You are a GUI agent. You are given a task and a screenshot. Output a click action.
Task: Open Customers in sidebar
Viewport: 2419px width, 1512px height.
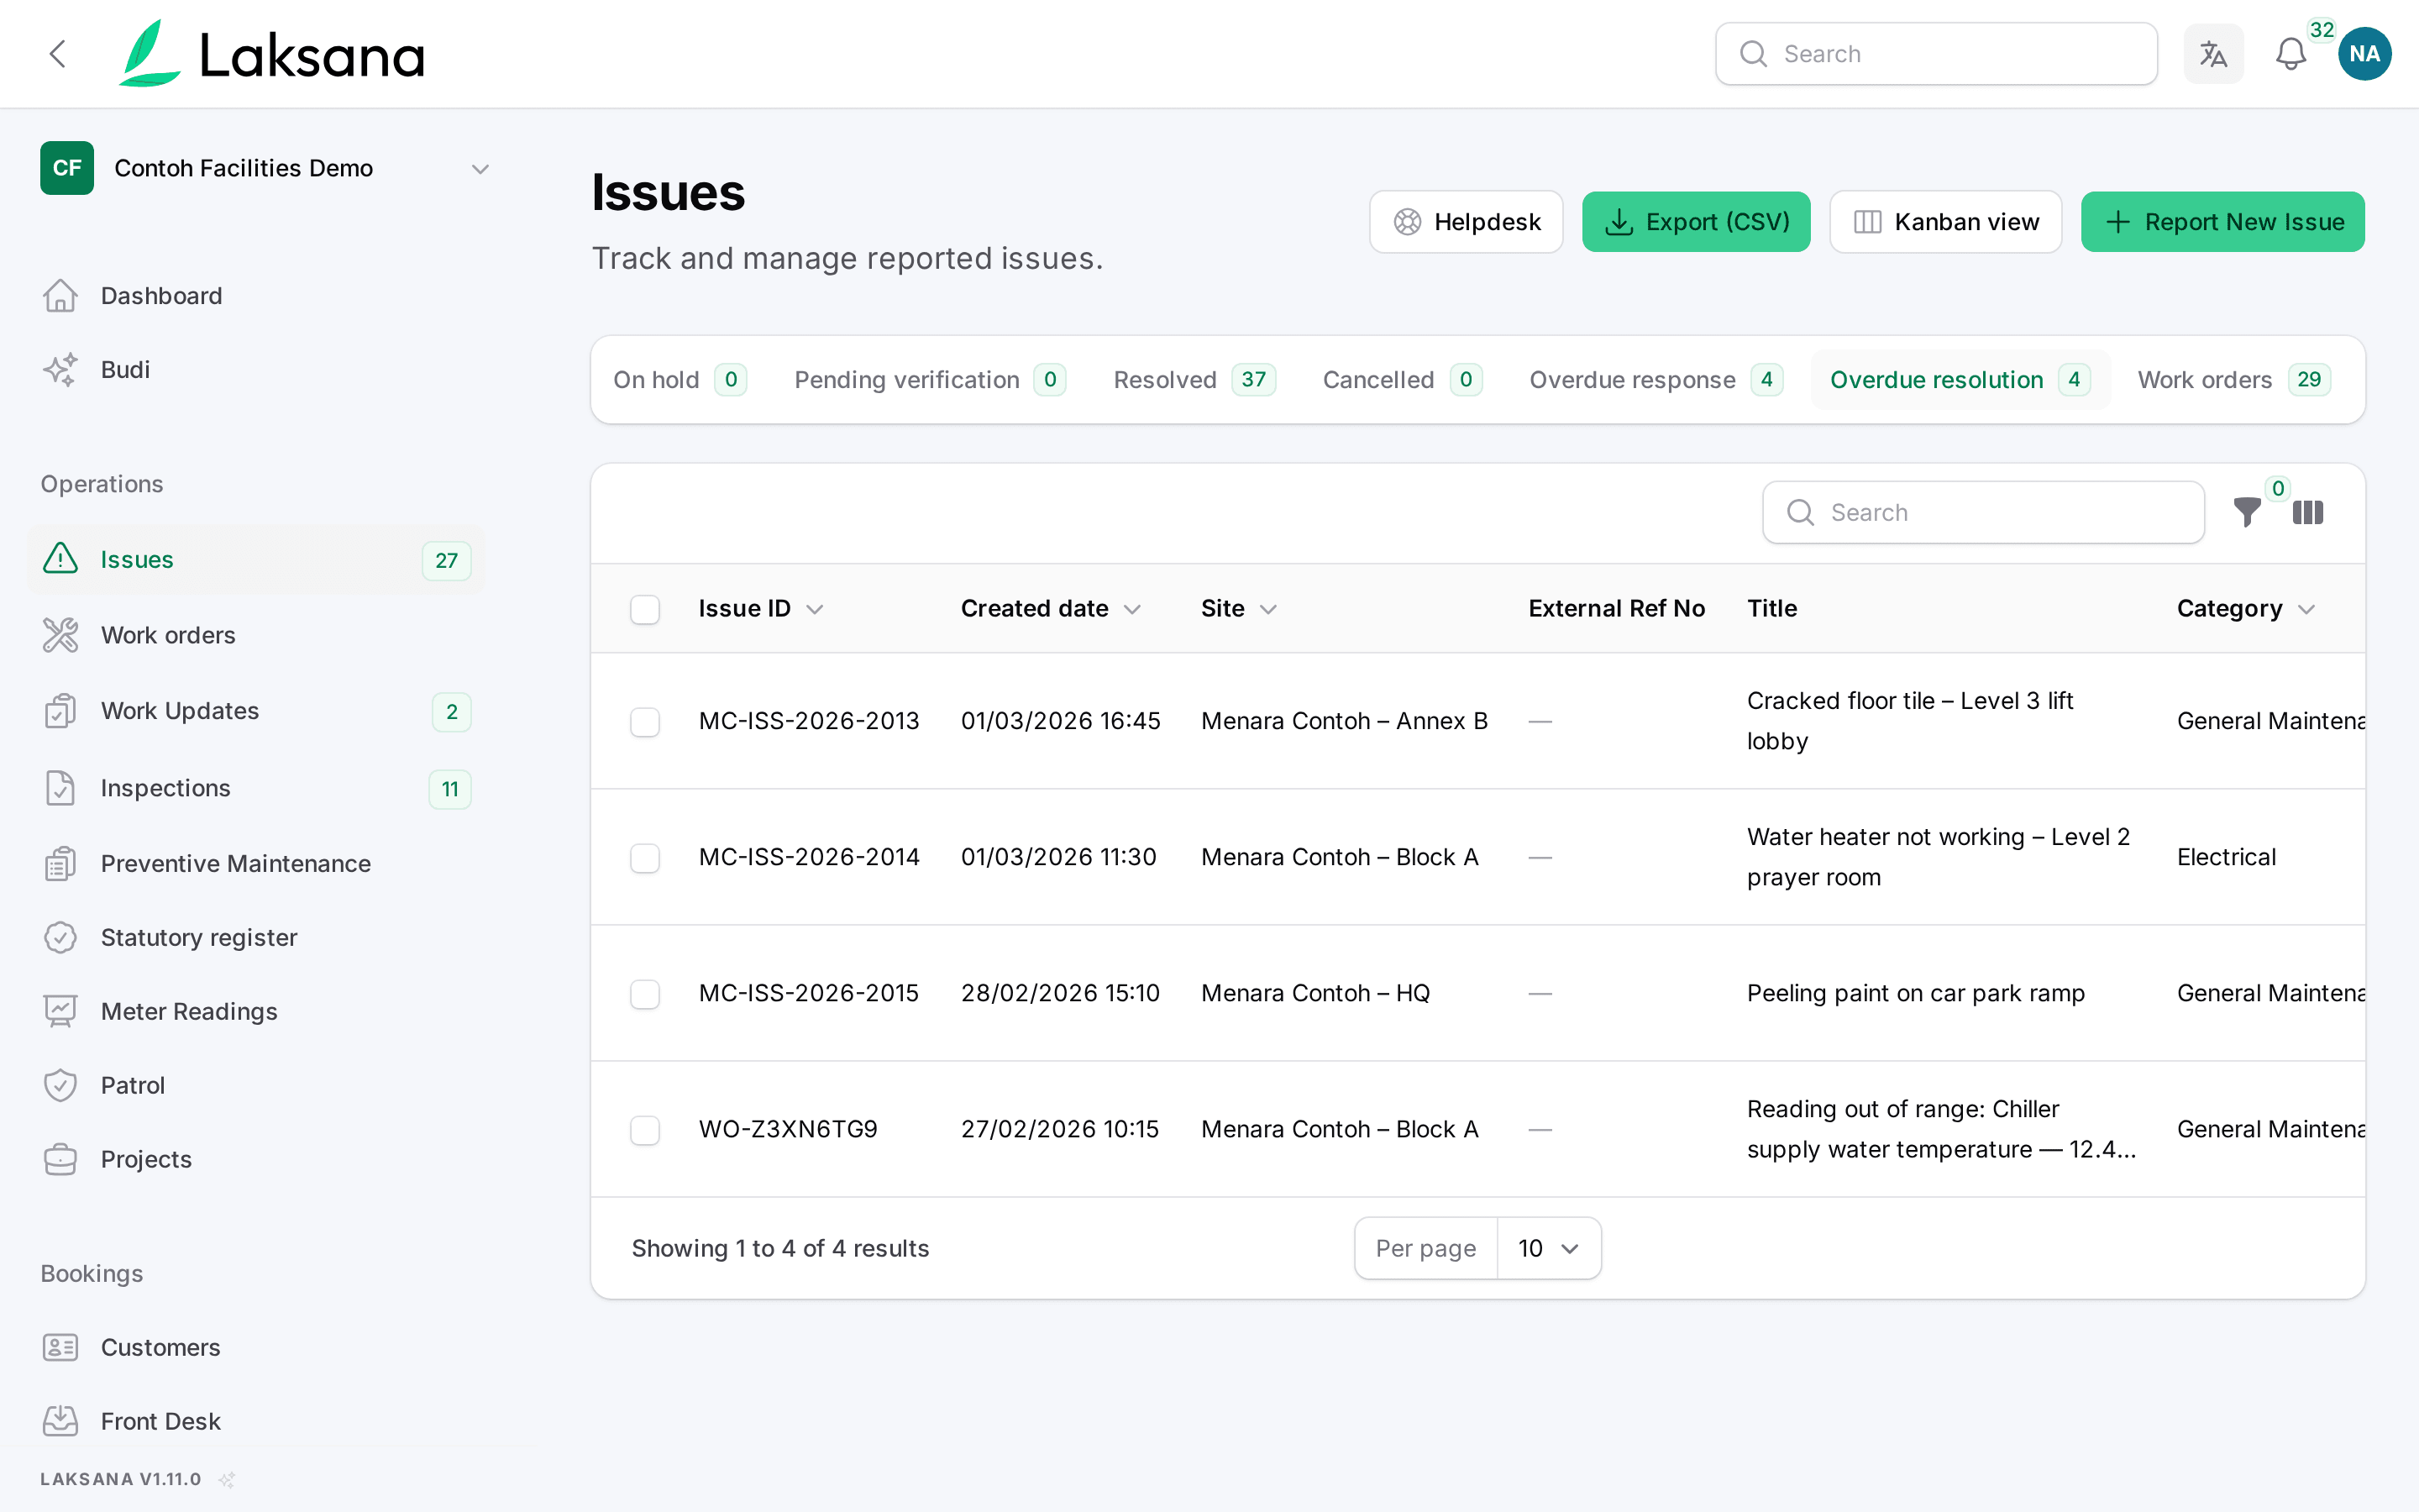coord(256,1347)
